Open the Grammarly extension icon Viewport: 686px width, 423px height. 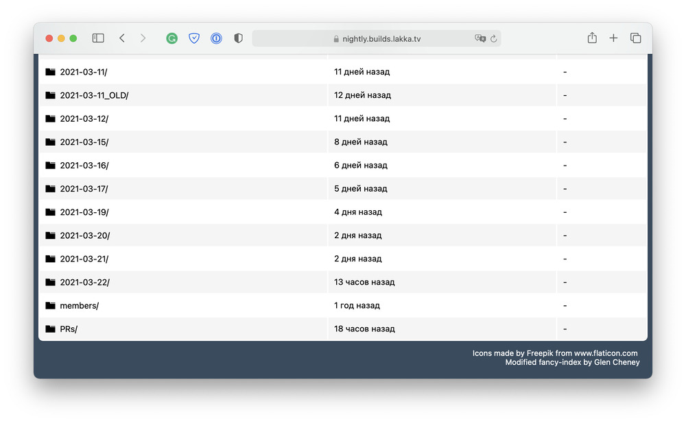coord(172,38)
